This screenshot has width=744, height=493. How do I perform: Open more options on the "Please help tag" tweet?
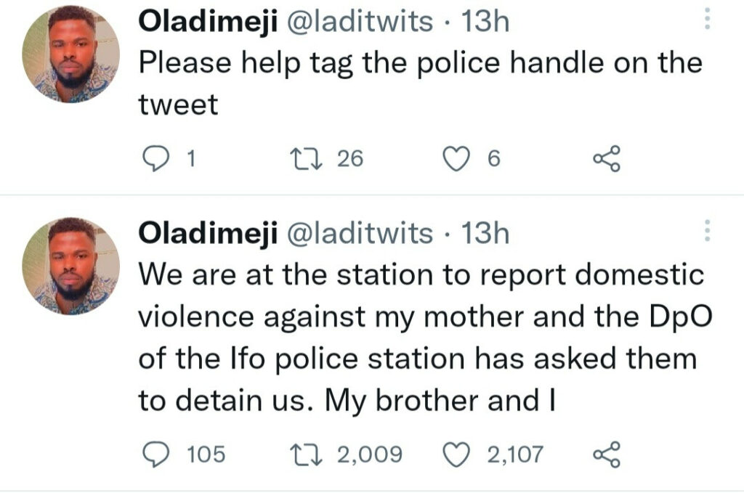[709, 22]
